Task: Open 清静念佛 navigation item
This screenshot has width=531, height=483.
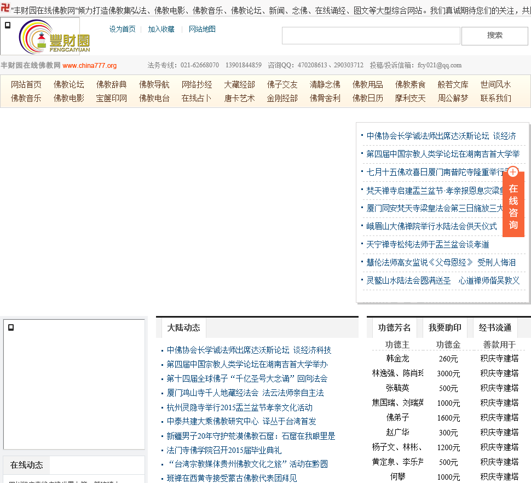Action: (x=325, y=84)
